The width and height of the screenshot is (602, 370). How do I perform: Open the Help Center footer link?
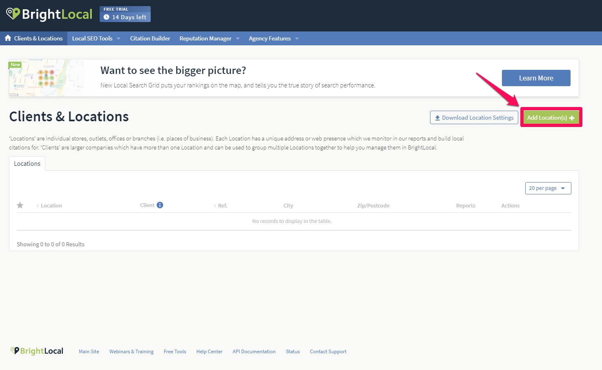pyautogui.click(x=209, y=352)
